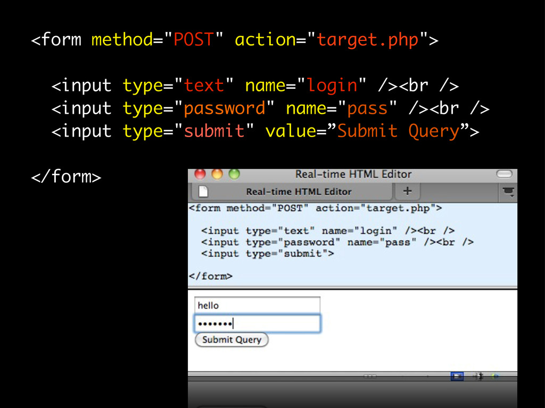545x408 pixels.
Task: Zoom the window with the green button
Action: pyautogui.click(x=234, y=174)
